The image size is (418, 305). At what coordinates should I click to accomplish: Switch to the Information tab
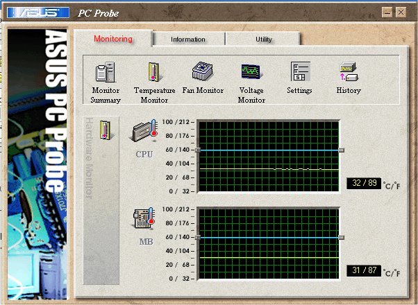click(x=188, y=40)
